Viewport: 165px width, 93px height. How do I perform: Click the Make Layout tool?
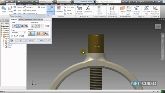coord(30,10)
